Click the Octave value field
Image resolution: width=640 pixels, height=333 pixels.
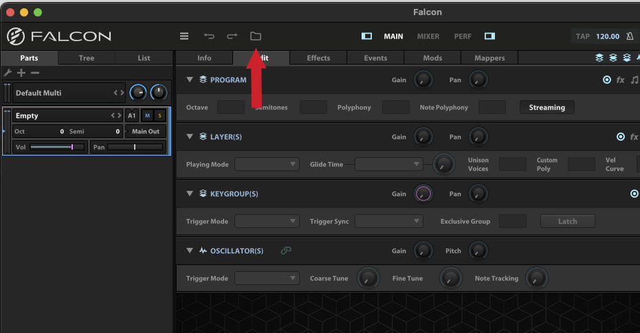click(230, 107)
